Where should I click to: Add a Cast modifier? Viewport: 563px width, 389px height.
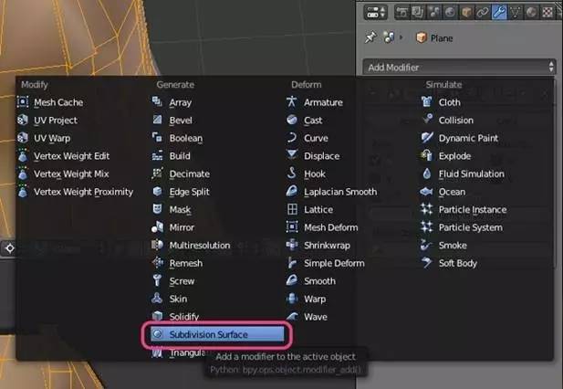click(352, 121)
